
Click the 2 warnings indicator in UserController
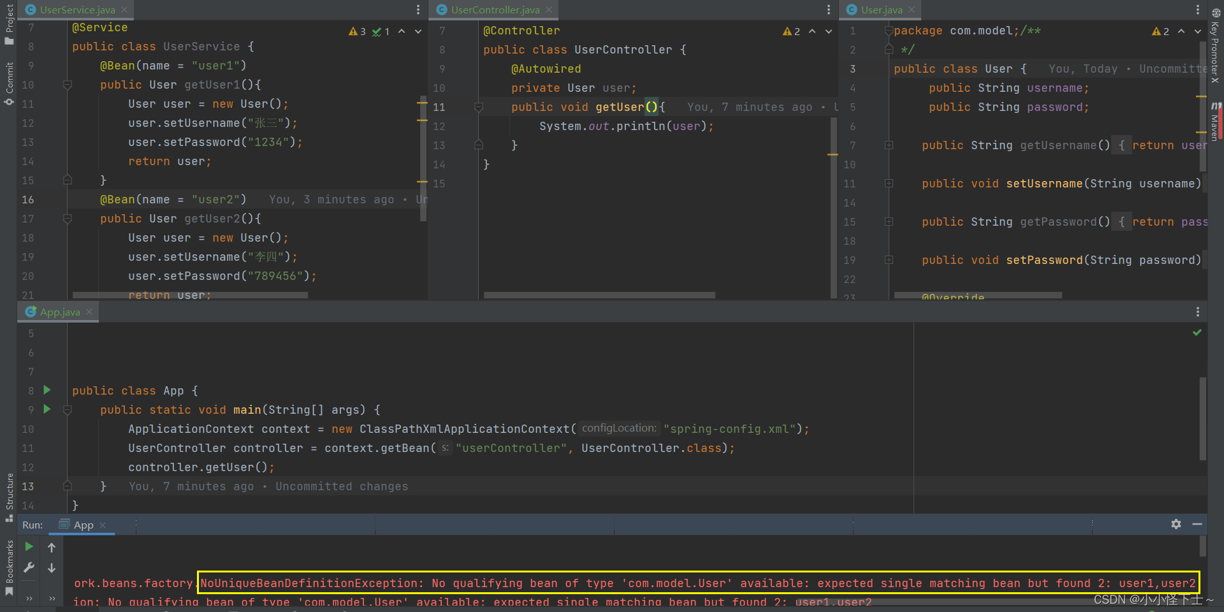click(791, 31)
